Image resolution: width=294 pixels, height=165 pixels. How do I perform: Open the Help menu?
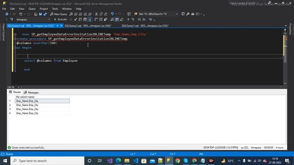[x=79, y=9]
